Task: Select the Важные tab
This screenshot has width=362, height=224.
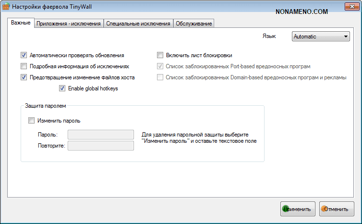Action: pos(21,23)
